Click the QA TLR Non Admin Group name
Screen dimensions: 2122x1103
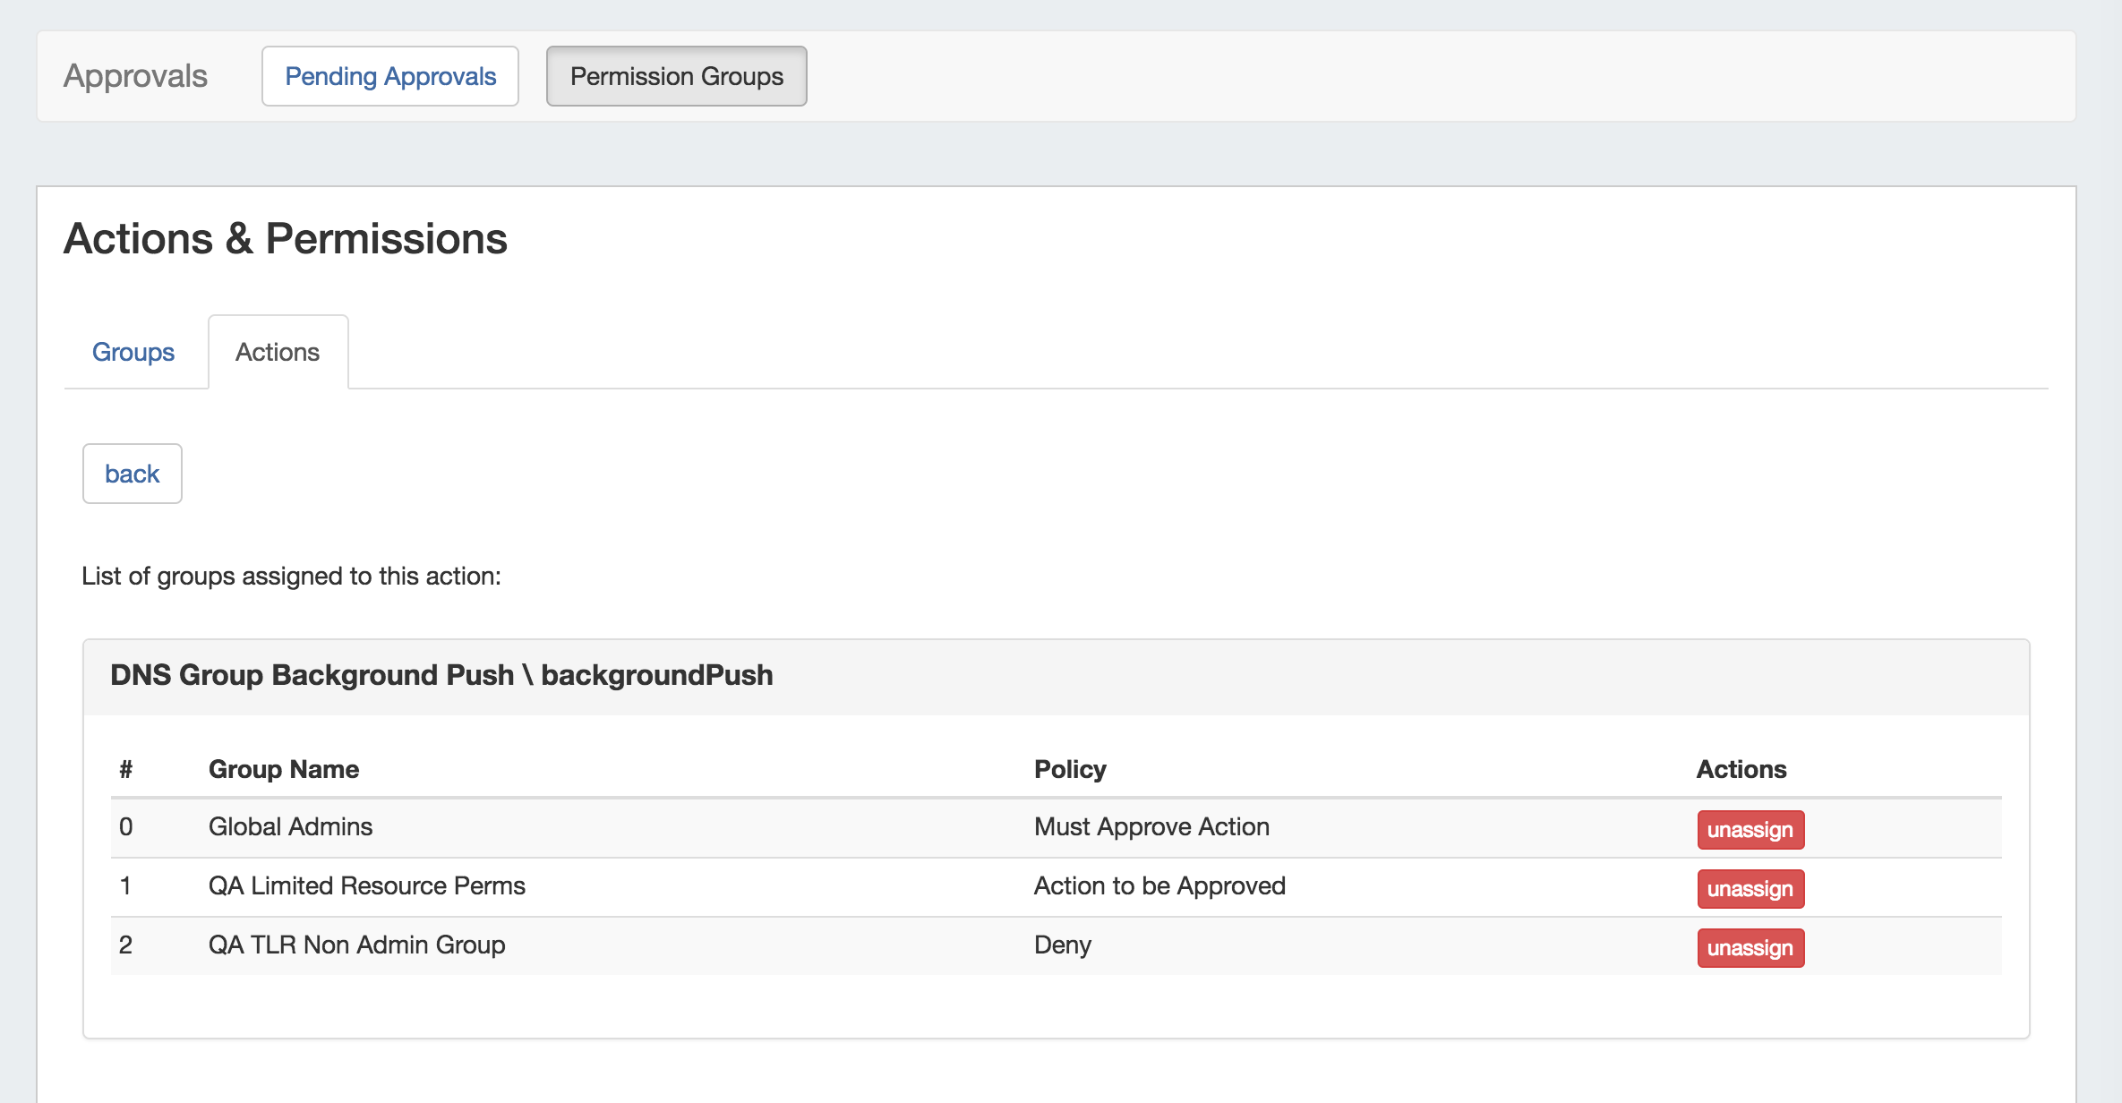(x=356, y=945)
